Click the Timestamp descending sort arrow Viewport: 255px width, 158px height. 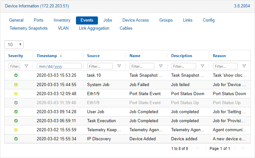point(61,56)
